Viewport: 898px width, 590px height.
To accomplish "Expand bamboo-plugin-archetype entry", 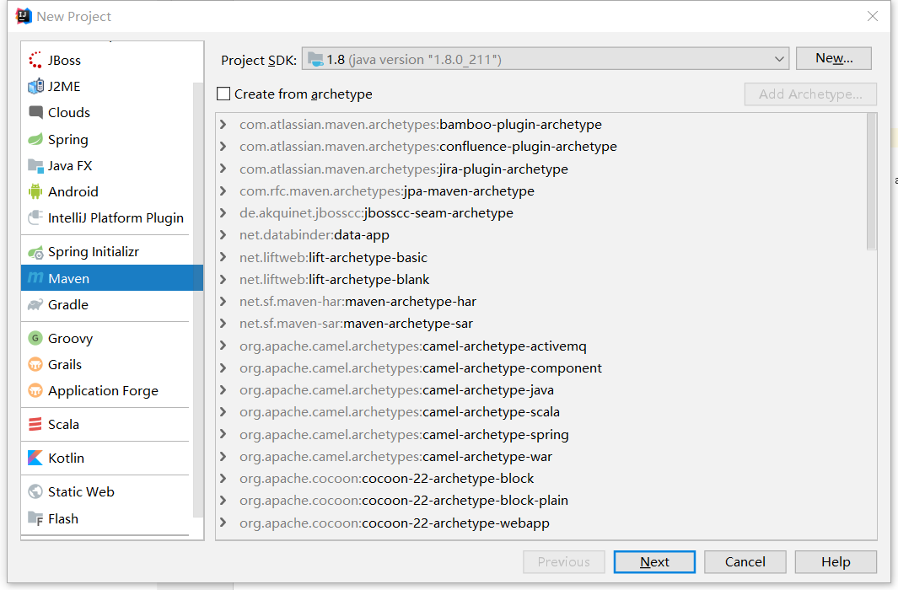I will tap(223, 124).
